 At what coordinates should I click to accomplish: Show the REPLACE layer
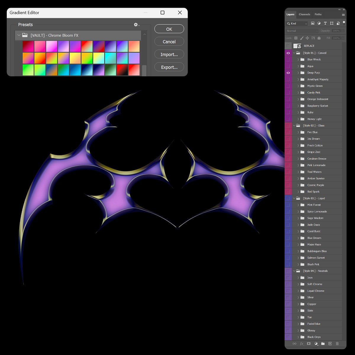(x=288, y=46)
